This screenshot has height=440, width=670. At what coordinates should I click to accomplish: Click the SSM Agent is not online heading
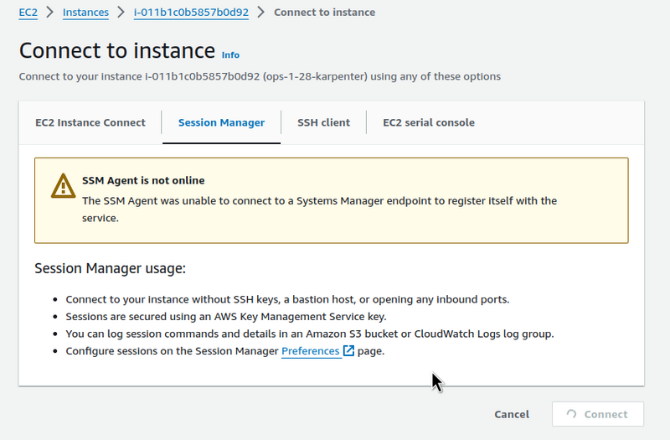[143, 180]
